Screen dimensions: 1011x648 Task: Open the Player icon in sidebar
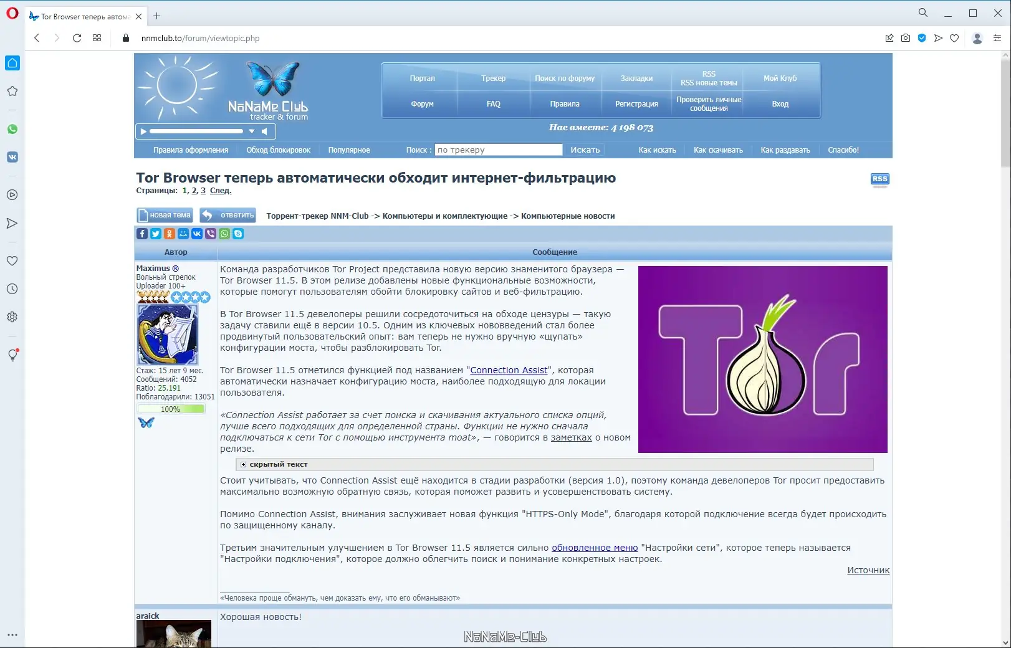coord(12,195)
